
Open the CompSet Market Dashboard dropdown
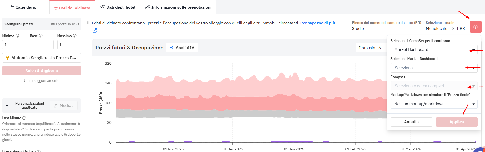click(x=434, y=50)
